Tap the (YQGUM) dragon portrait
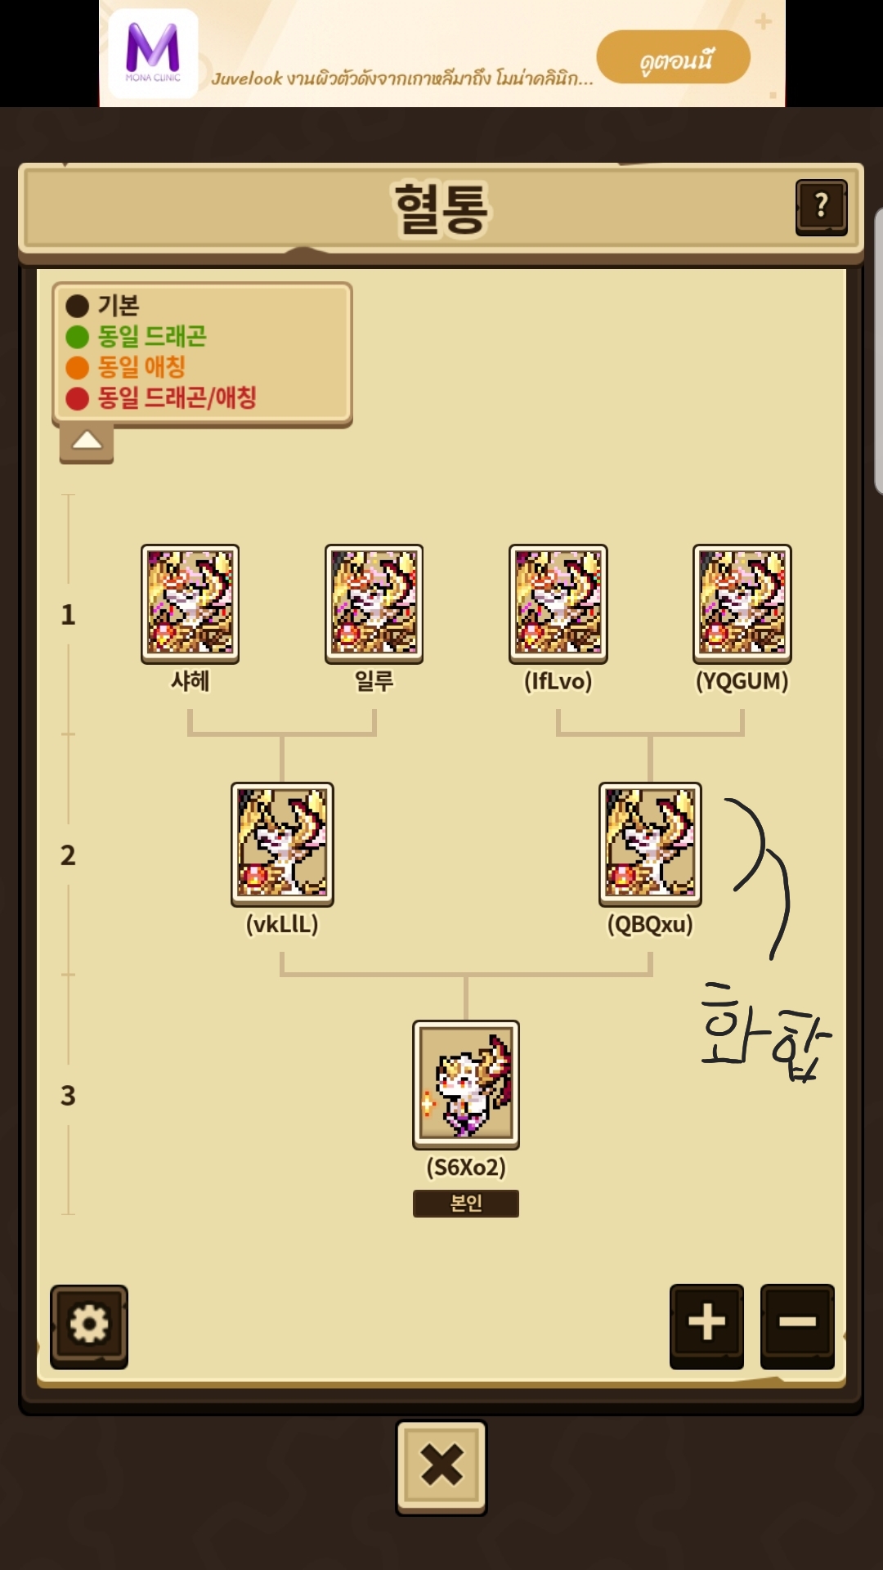Viewport: 883px width, 1570px height. click(742, 603)
